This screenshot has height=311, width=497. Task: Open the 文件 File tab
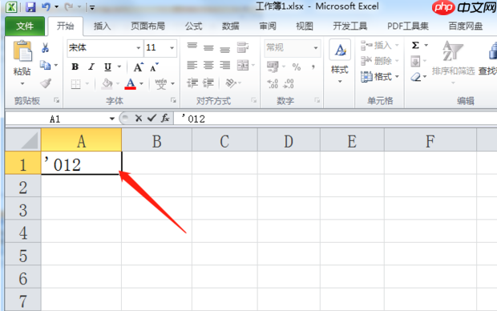coord(25,26)
